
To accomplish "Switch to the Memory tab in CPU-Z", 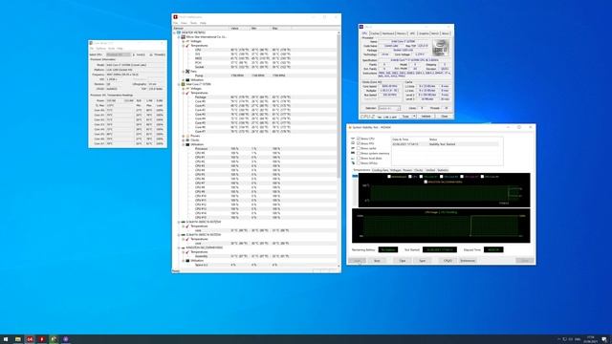I will [x=402, y=33].
